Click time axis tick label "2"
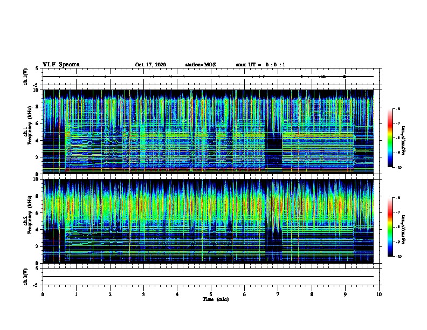This screenshot has height=330, width=427. 110,294
